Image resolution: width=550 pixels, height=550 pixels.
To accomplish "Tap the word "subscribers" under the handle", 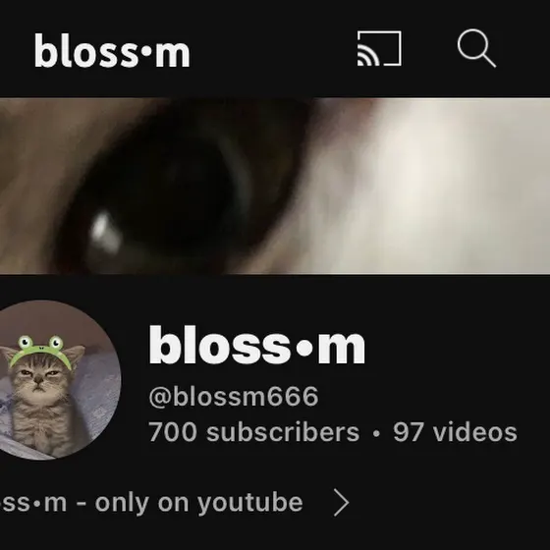I will [x=283, y=432].
